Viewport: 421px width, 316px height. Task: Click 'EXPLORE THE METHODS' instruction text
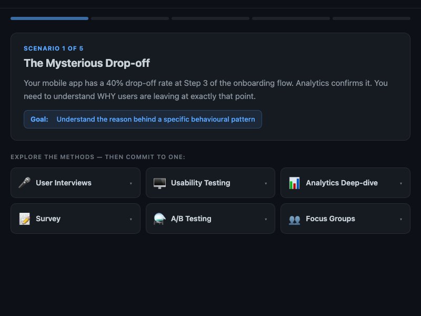[98, 157]
